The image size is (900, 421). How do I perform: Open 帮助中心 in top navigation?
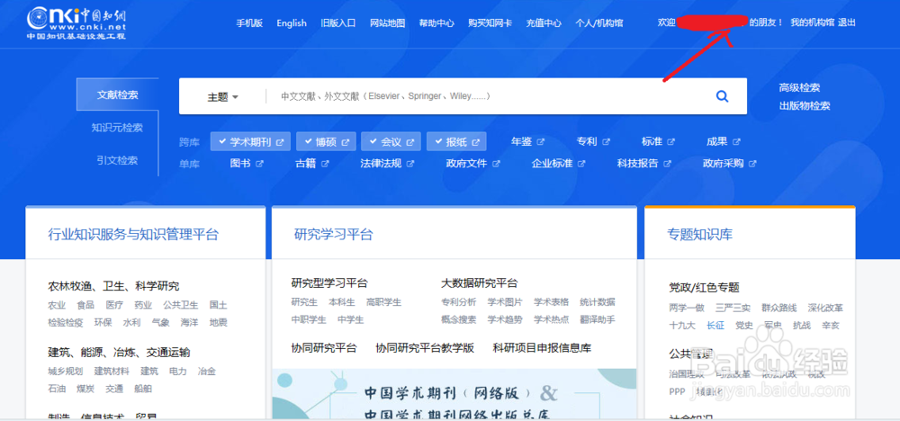(x=436, y=23)
